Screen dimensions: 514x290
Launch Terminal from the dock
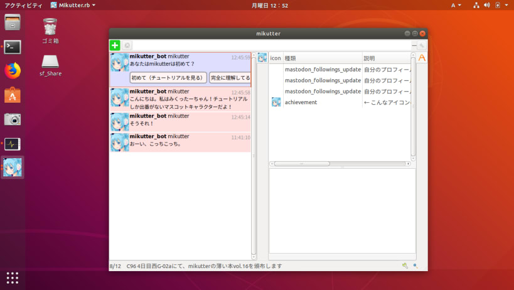[x=13, y=47]
